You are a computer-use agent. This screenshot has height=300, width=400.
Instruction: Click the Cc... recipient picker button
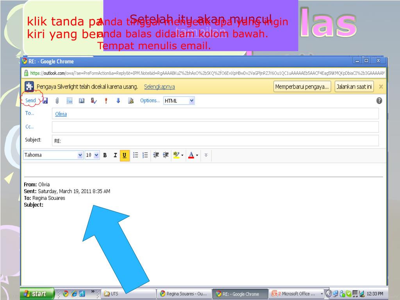tap(30, 127)
